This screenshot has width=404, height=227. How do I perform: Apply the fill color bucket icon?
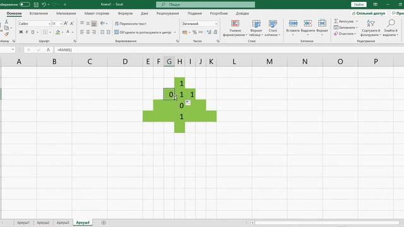57,32
